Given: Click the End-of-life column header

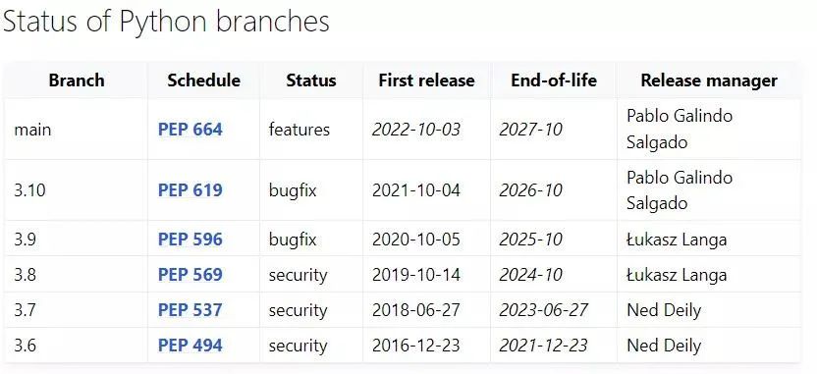Looking at the screenshot, I should (554, 80).
